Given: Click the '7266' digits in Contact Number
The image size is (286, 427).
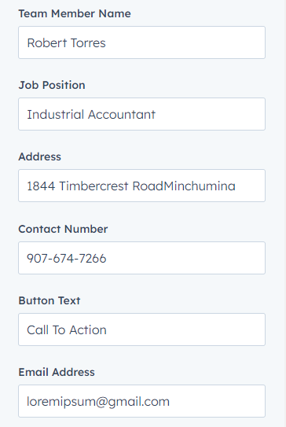Looking at the screenshot, I should (93, 258).
